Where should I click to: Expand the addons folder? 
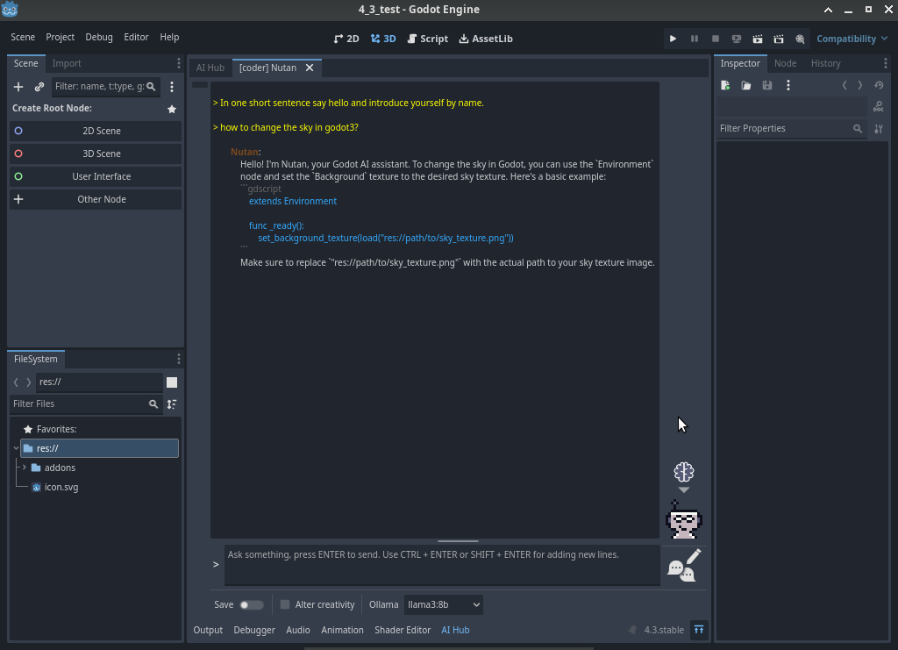(24, 468)
